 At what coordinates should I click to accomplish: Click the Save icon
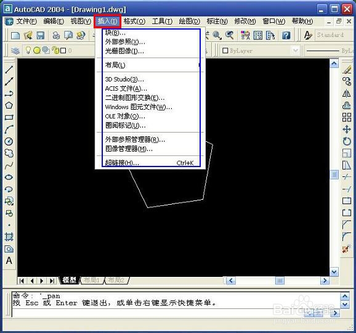point(41,35)
